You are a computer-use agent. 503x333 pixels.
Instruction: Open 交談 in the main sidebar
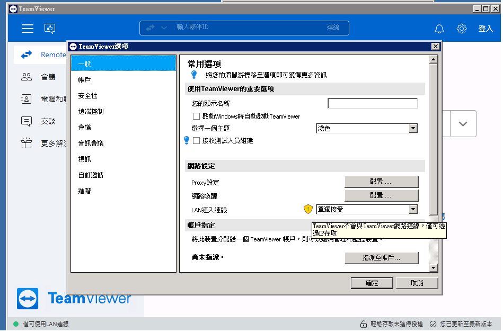pos(48,121)
